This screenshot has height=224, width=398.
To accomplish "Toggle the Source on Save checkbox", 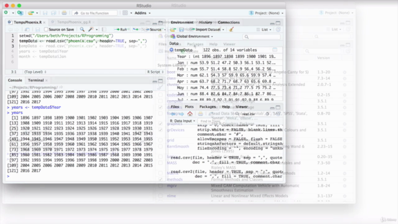I will 46,29.
